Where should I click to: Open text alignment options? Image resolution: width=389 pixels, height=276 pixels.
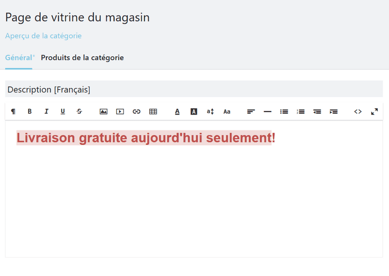251,112
